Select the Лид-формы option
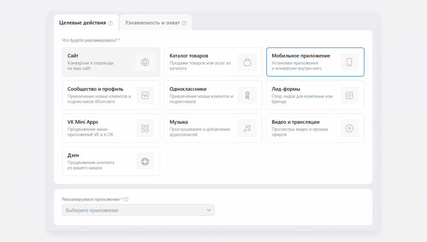Image resolution: width=427 pixels, height=242 pixels. click(x=316, y=95)
